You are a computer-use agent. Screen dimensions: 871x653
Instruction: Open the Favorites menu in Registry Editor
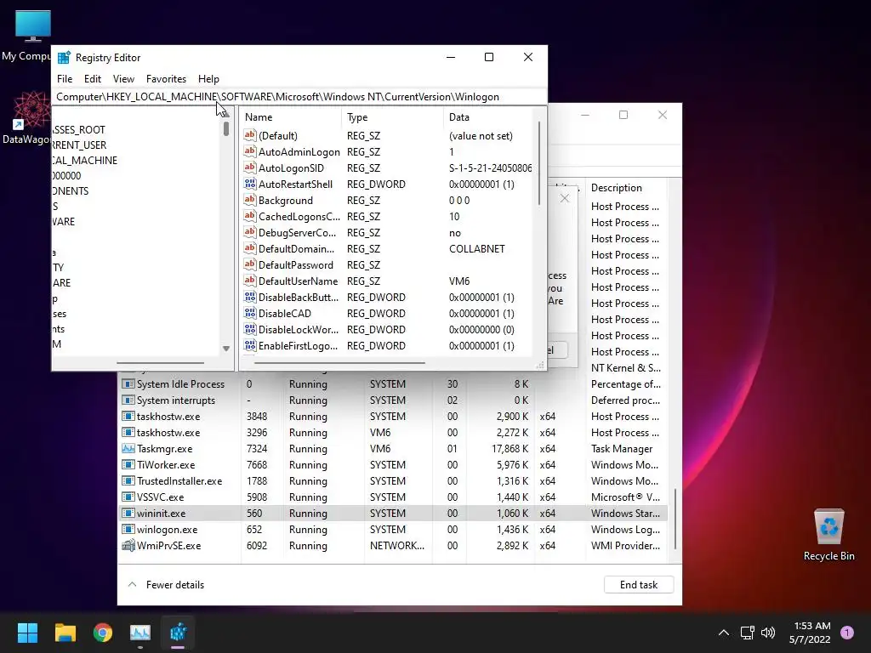(x=166, y=79)
